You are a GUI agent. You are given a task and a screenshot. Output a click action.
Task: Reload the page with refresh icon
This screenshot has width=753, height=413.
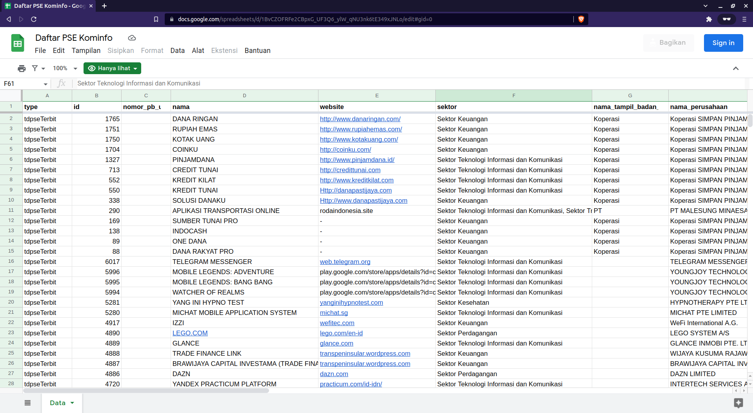pos(34,19)
